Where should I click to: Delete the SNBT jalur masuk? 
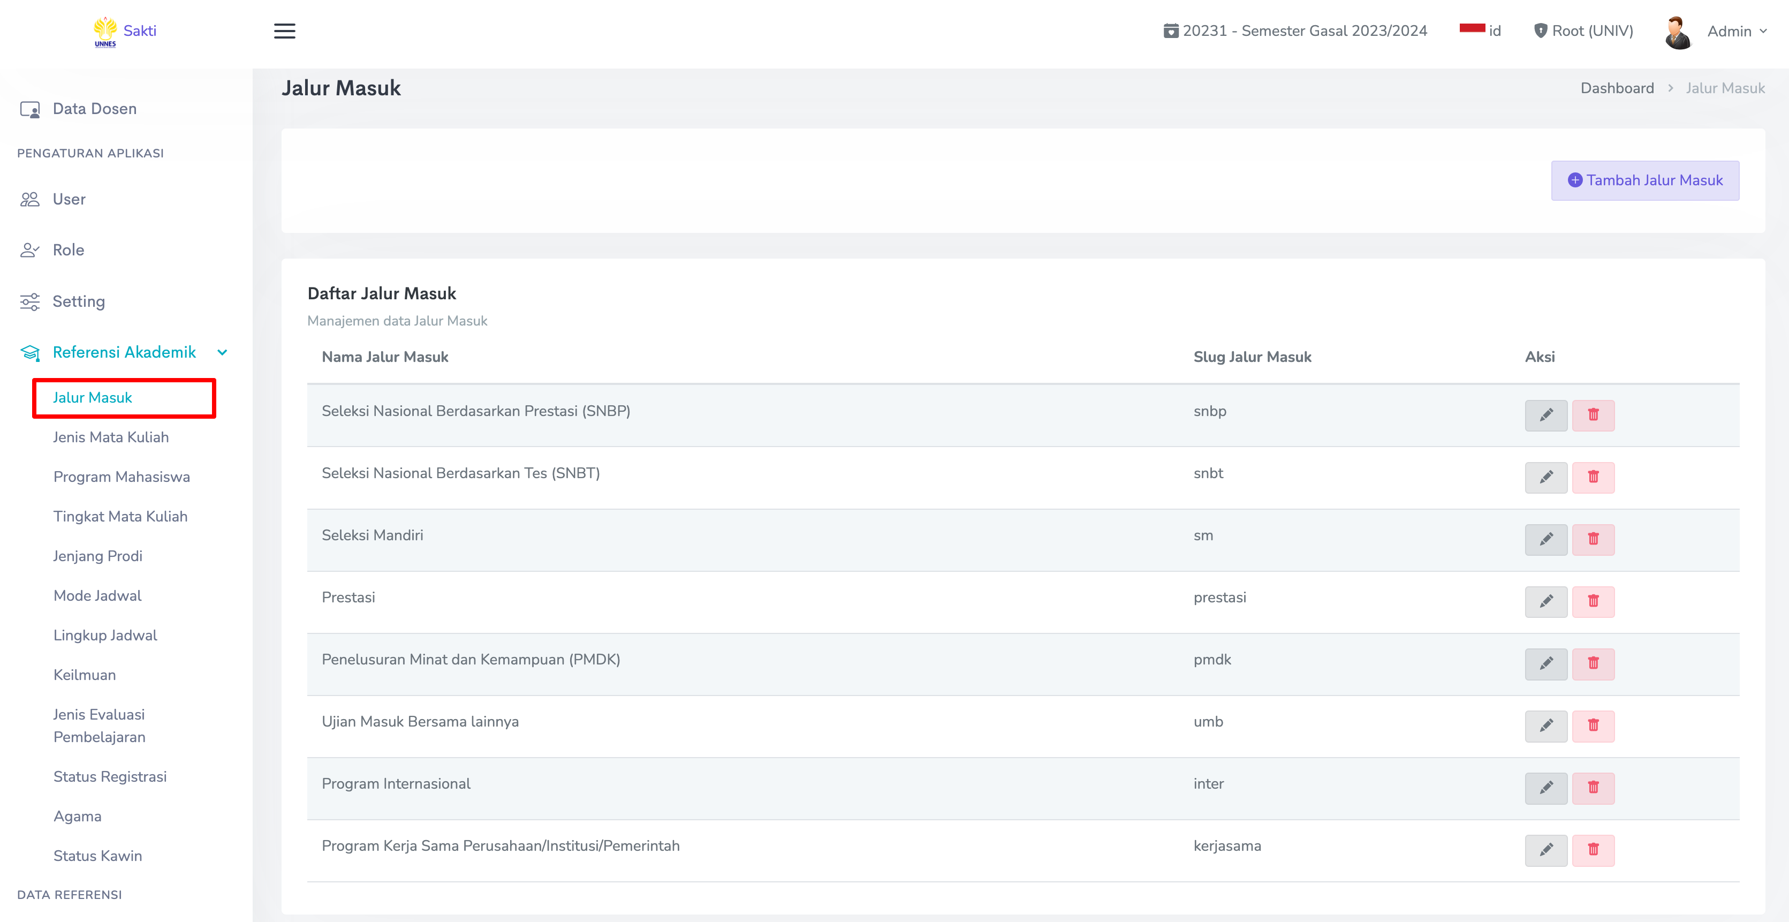click(x=1593, y=477)
